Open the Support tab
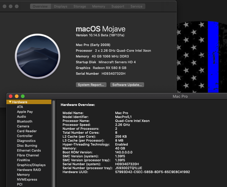227x187 pixels. click(x=118, y=6)
